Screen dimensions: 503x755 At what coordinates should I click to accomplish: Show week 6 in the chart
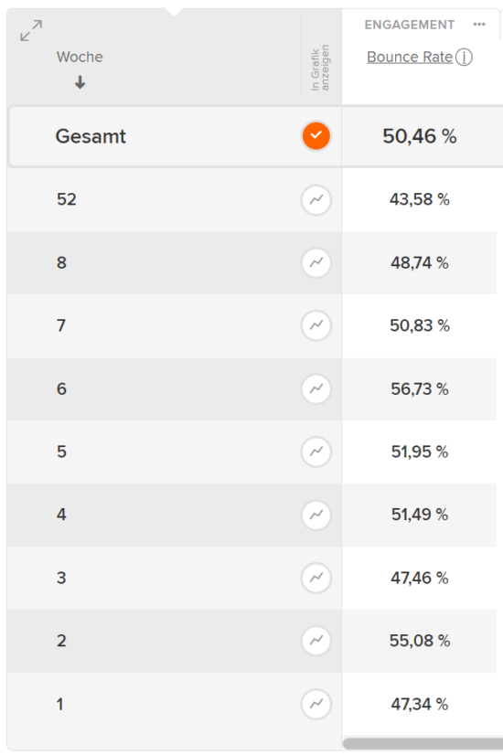316,388
